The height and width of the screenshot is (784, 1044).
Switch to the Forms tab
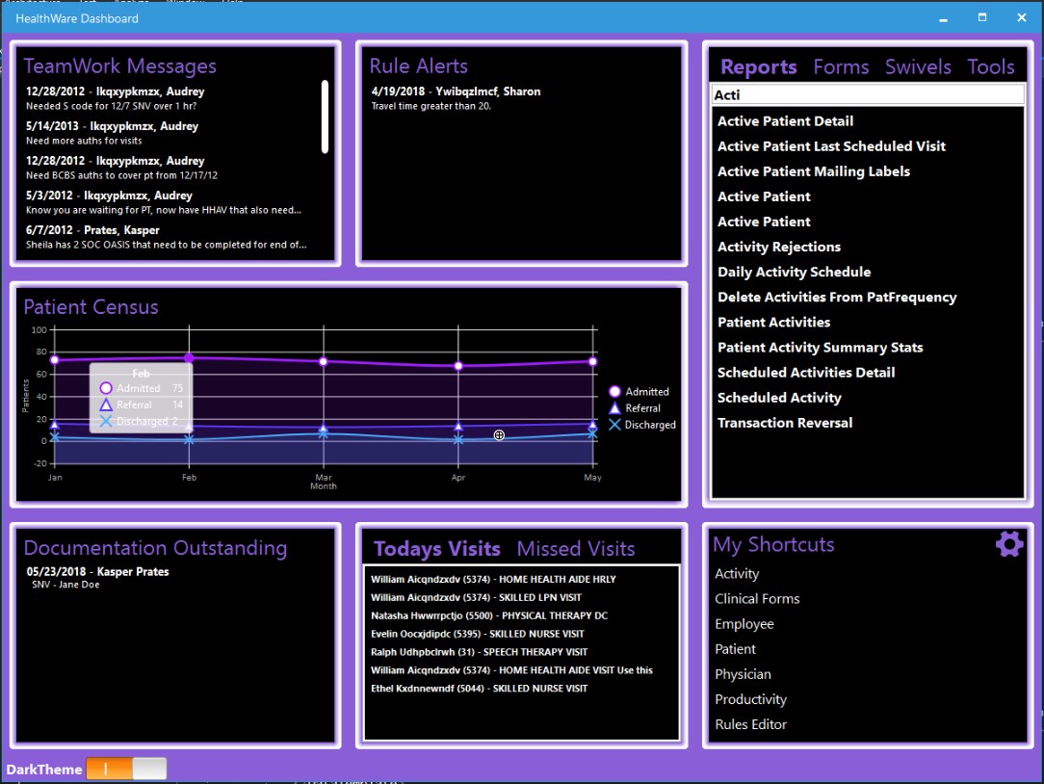[x=841, y=66]
